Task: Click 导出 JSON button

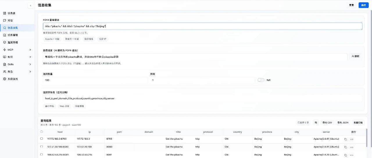Action: tap(343, 123)
